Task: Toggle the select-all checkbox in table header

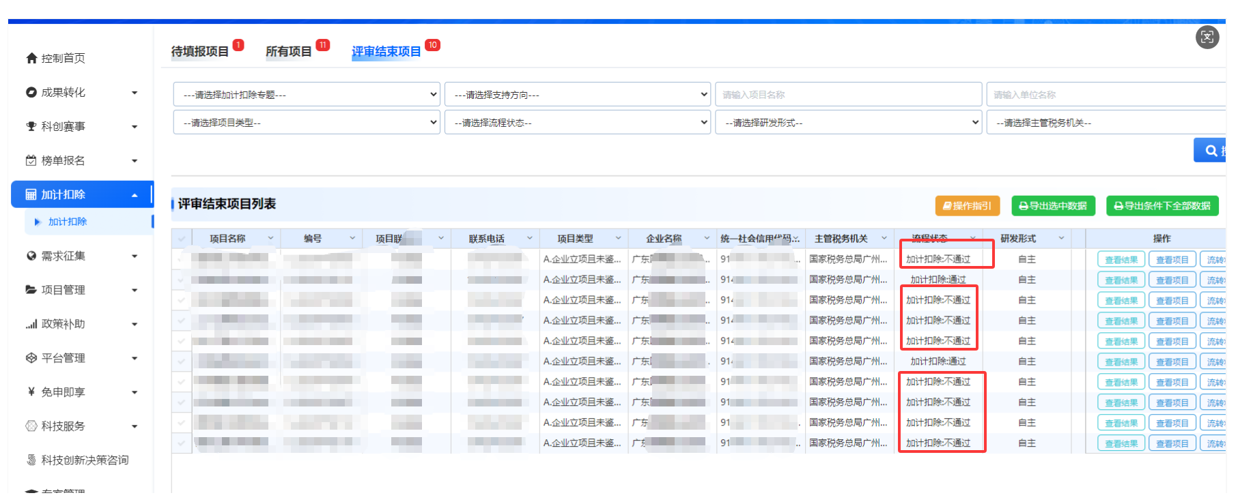Action: 182,239
